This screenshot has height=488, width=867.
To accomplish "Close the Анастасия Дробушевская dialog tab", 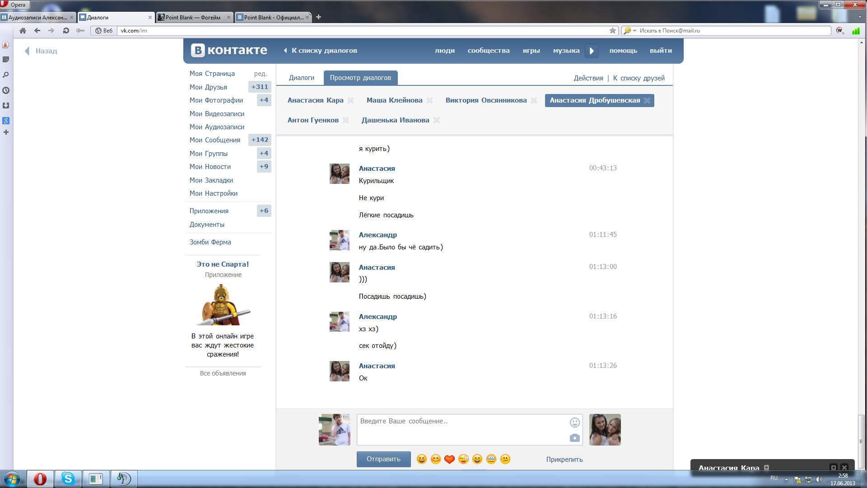I will (647, 100).
